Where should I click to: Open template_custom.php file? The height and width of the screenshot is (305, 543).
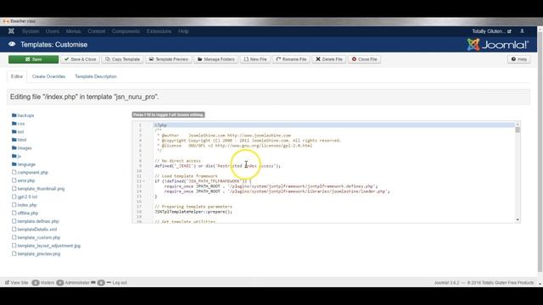coord(36,237)
